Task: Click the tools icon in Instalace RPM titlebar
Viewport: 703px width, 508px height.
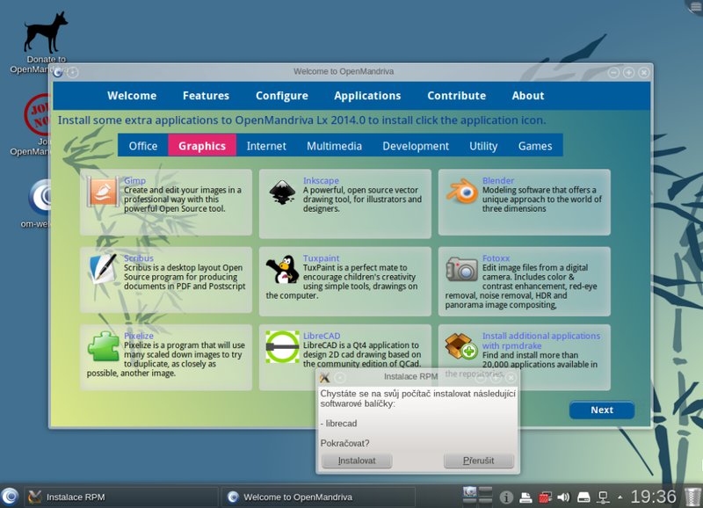Action: click(324, 378)
